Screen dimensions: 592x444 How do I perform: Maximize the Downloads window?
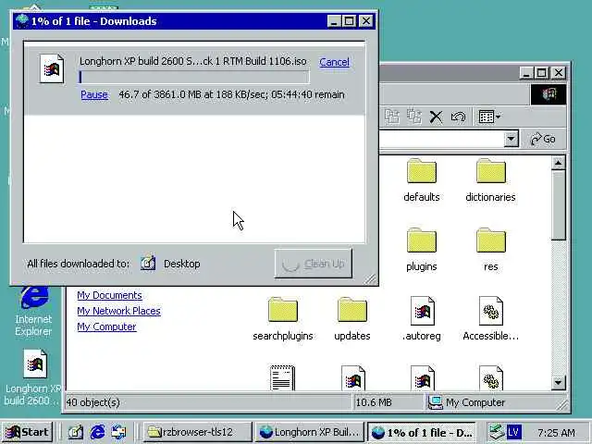[350, 21]
